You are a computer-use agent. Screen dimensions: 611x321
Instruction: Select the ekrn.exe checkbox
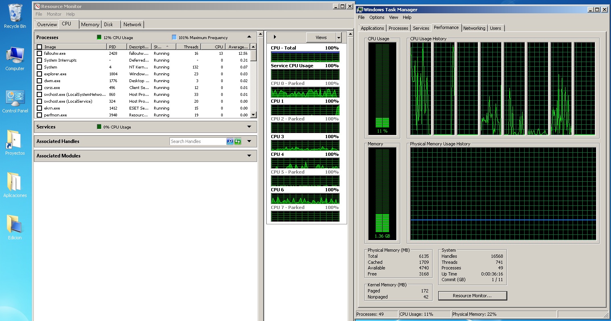(x=40, y=108)
